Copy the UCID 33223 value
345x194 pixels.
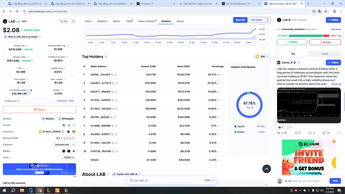(x=73, y=157)
